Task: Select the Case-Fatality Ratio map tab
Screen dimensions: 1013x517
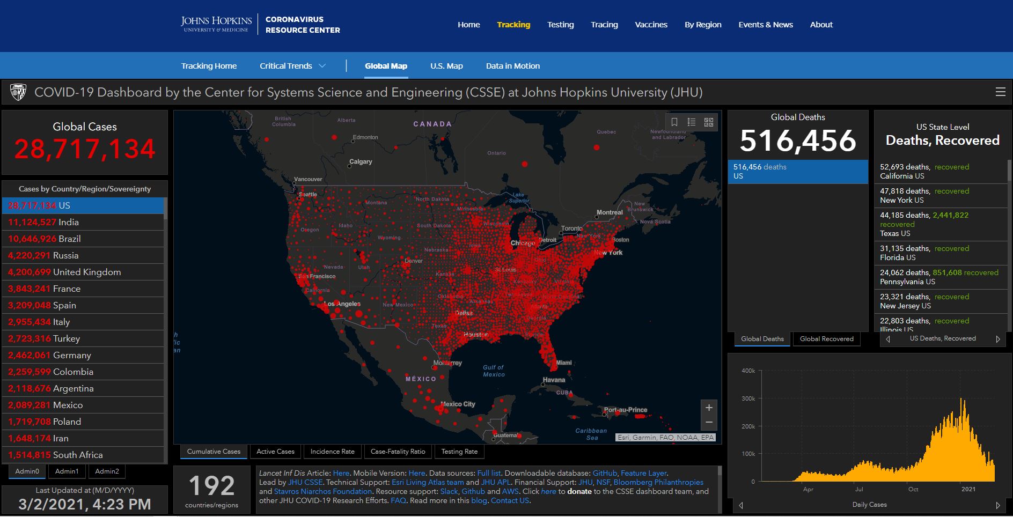Action: pyautogui.click(x=398, y=452)
